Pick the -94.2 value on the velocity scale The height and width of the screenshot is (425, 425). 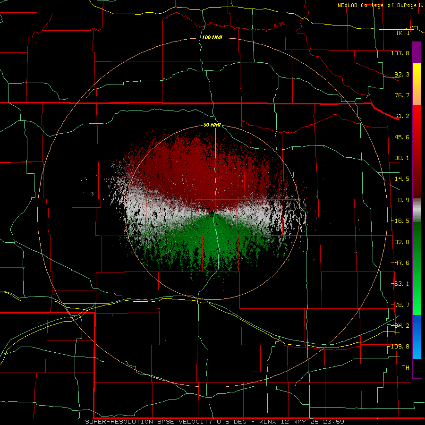[x=400, y=326]
